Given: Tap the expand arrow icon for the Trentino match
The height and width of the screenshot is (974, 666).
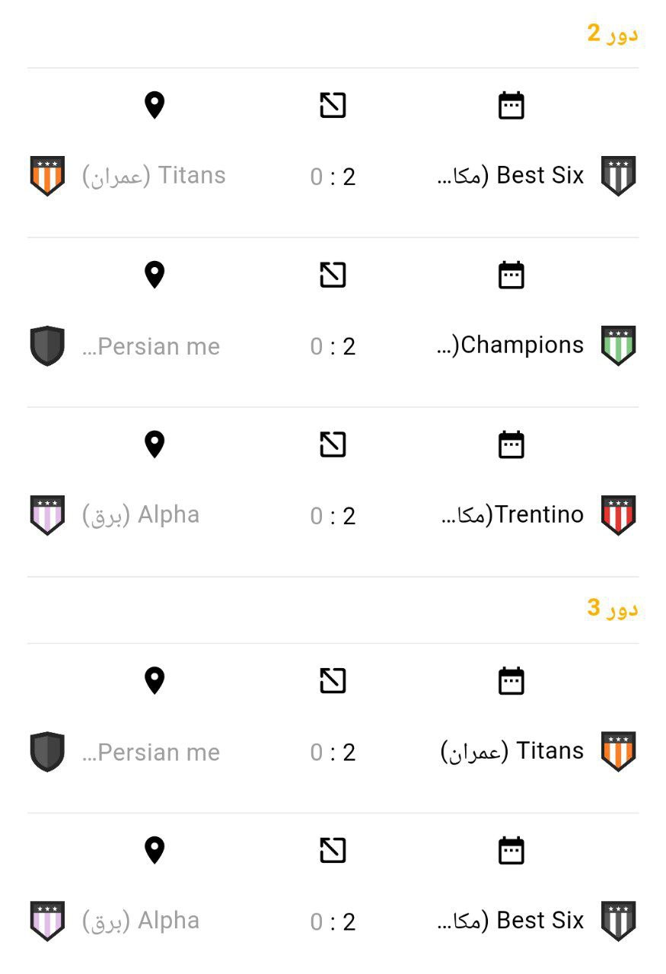Looking at the screenshot, I should coord(333,444).
